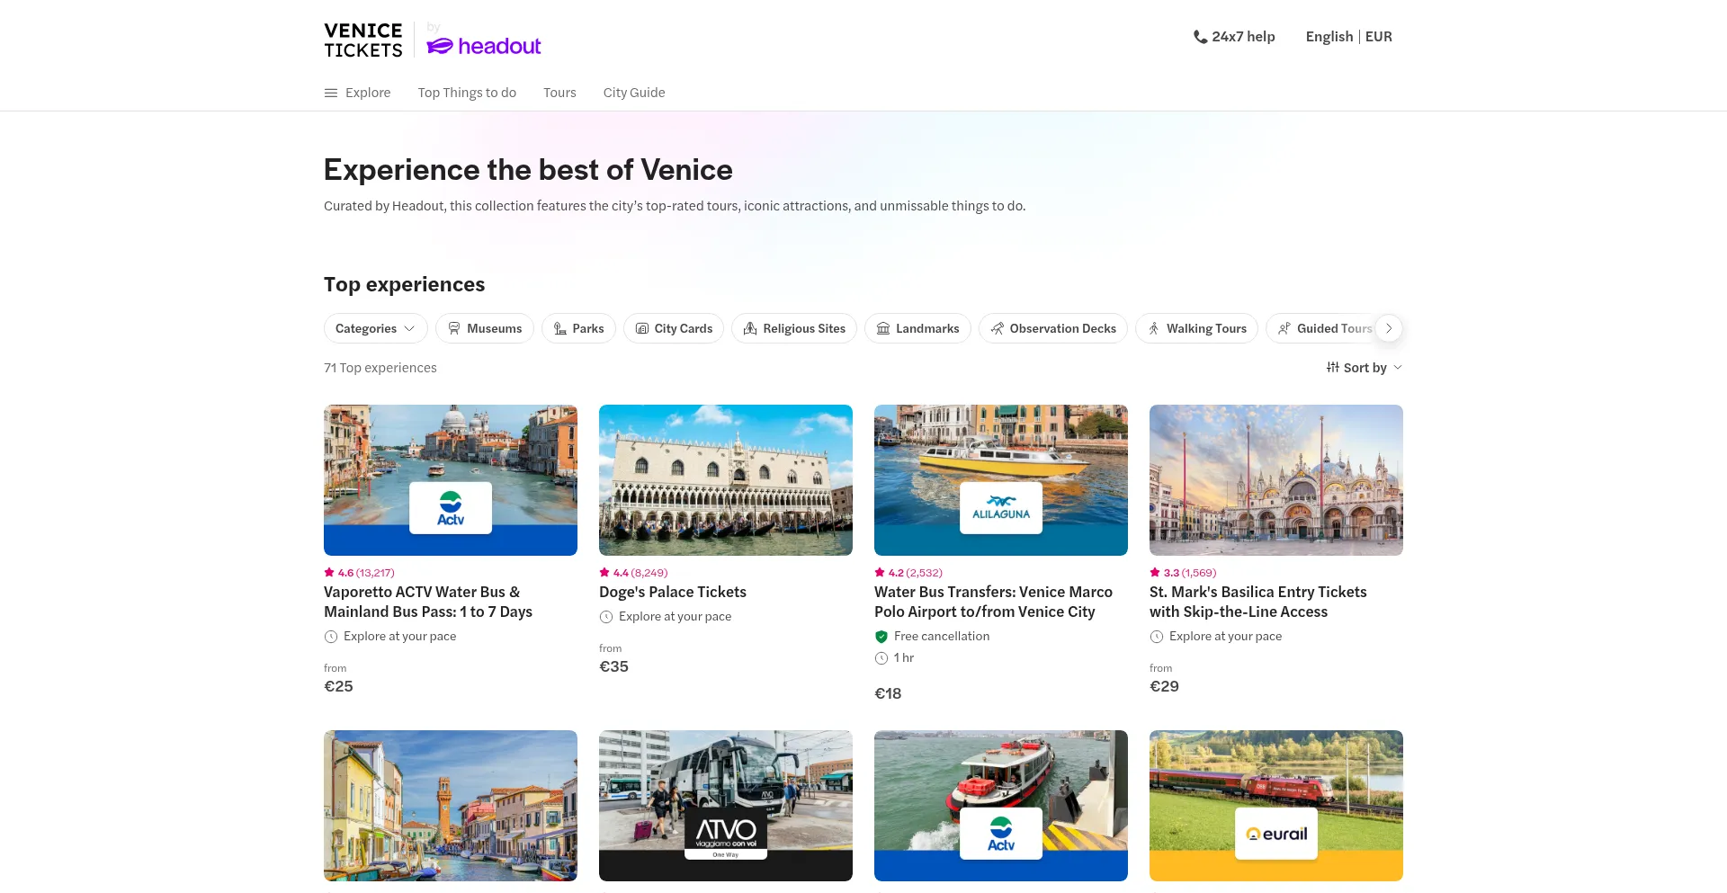Image resolution: width=1727 pixels, height=893 pixels.
Task: Click the Observation Decks chip icon
Action: tap(998, 328)
